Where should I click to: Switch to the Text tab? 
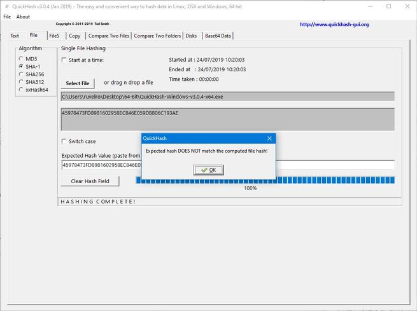[15, 36]
